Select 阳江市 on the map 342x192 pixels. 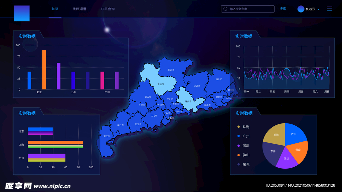pos(138,125)
